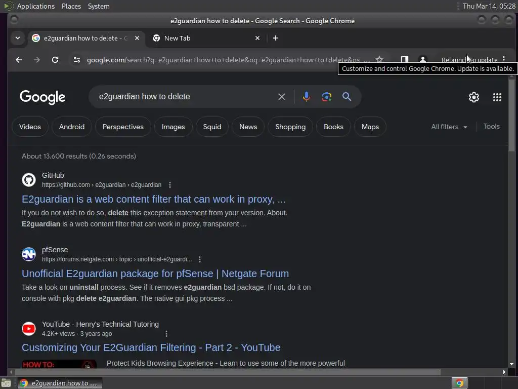Open Chrome's three-dot customize menu

[504, 60]
